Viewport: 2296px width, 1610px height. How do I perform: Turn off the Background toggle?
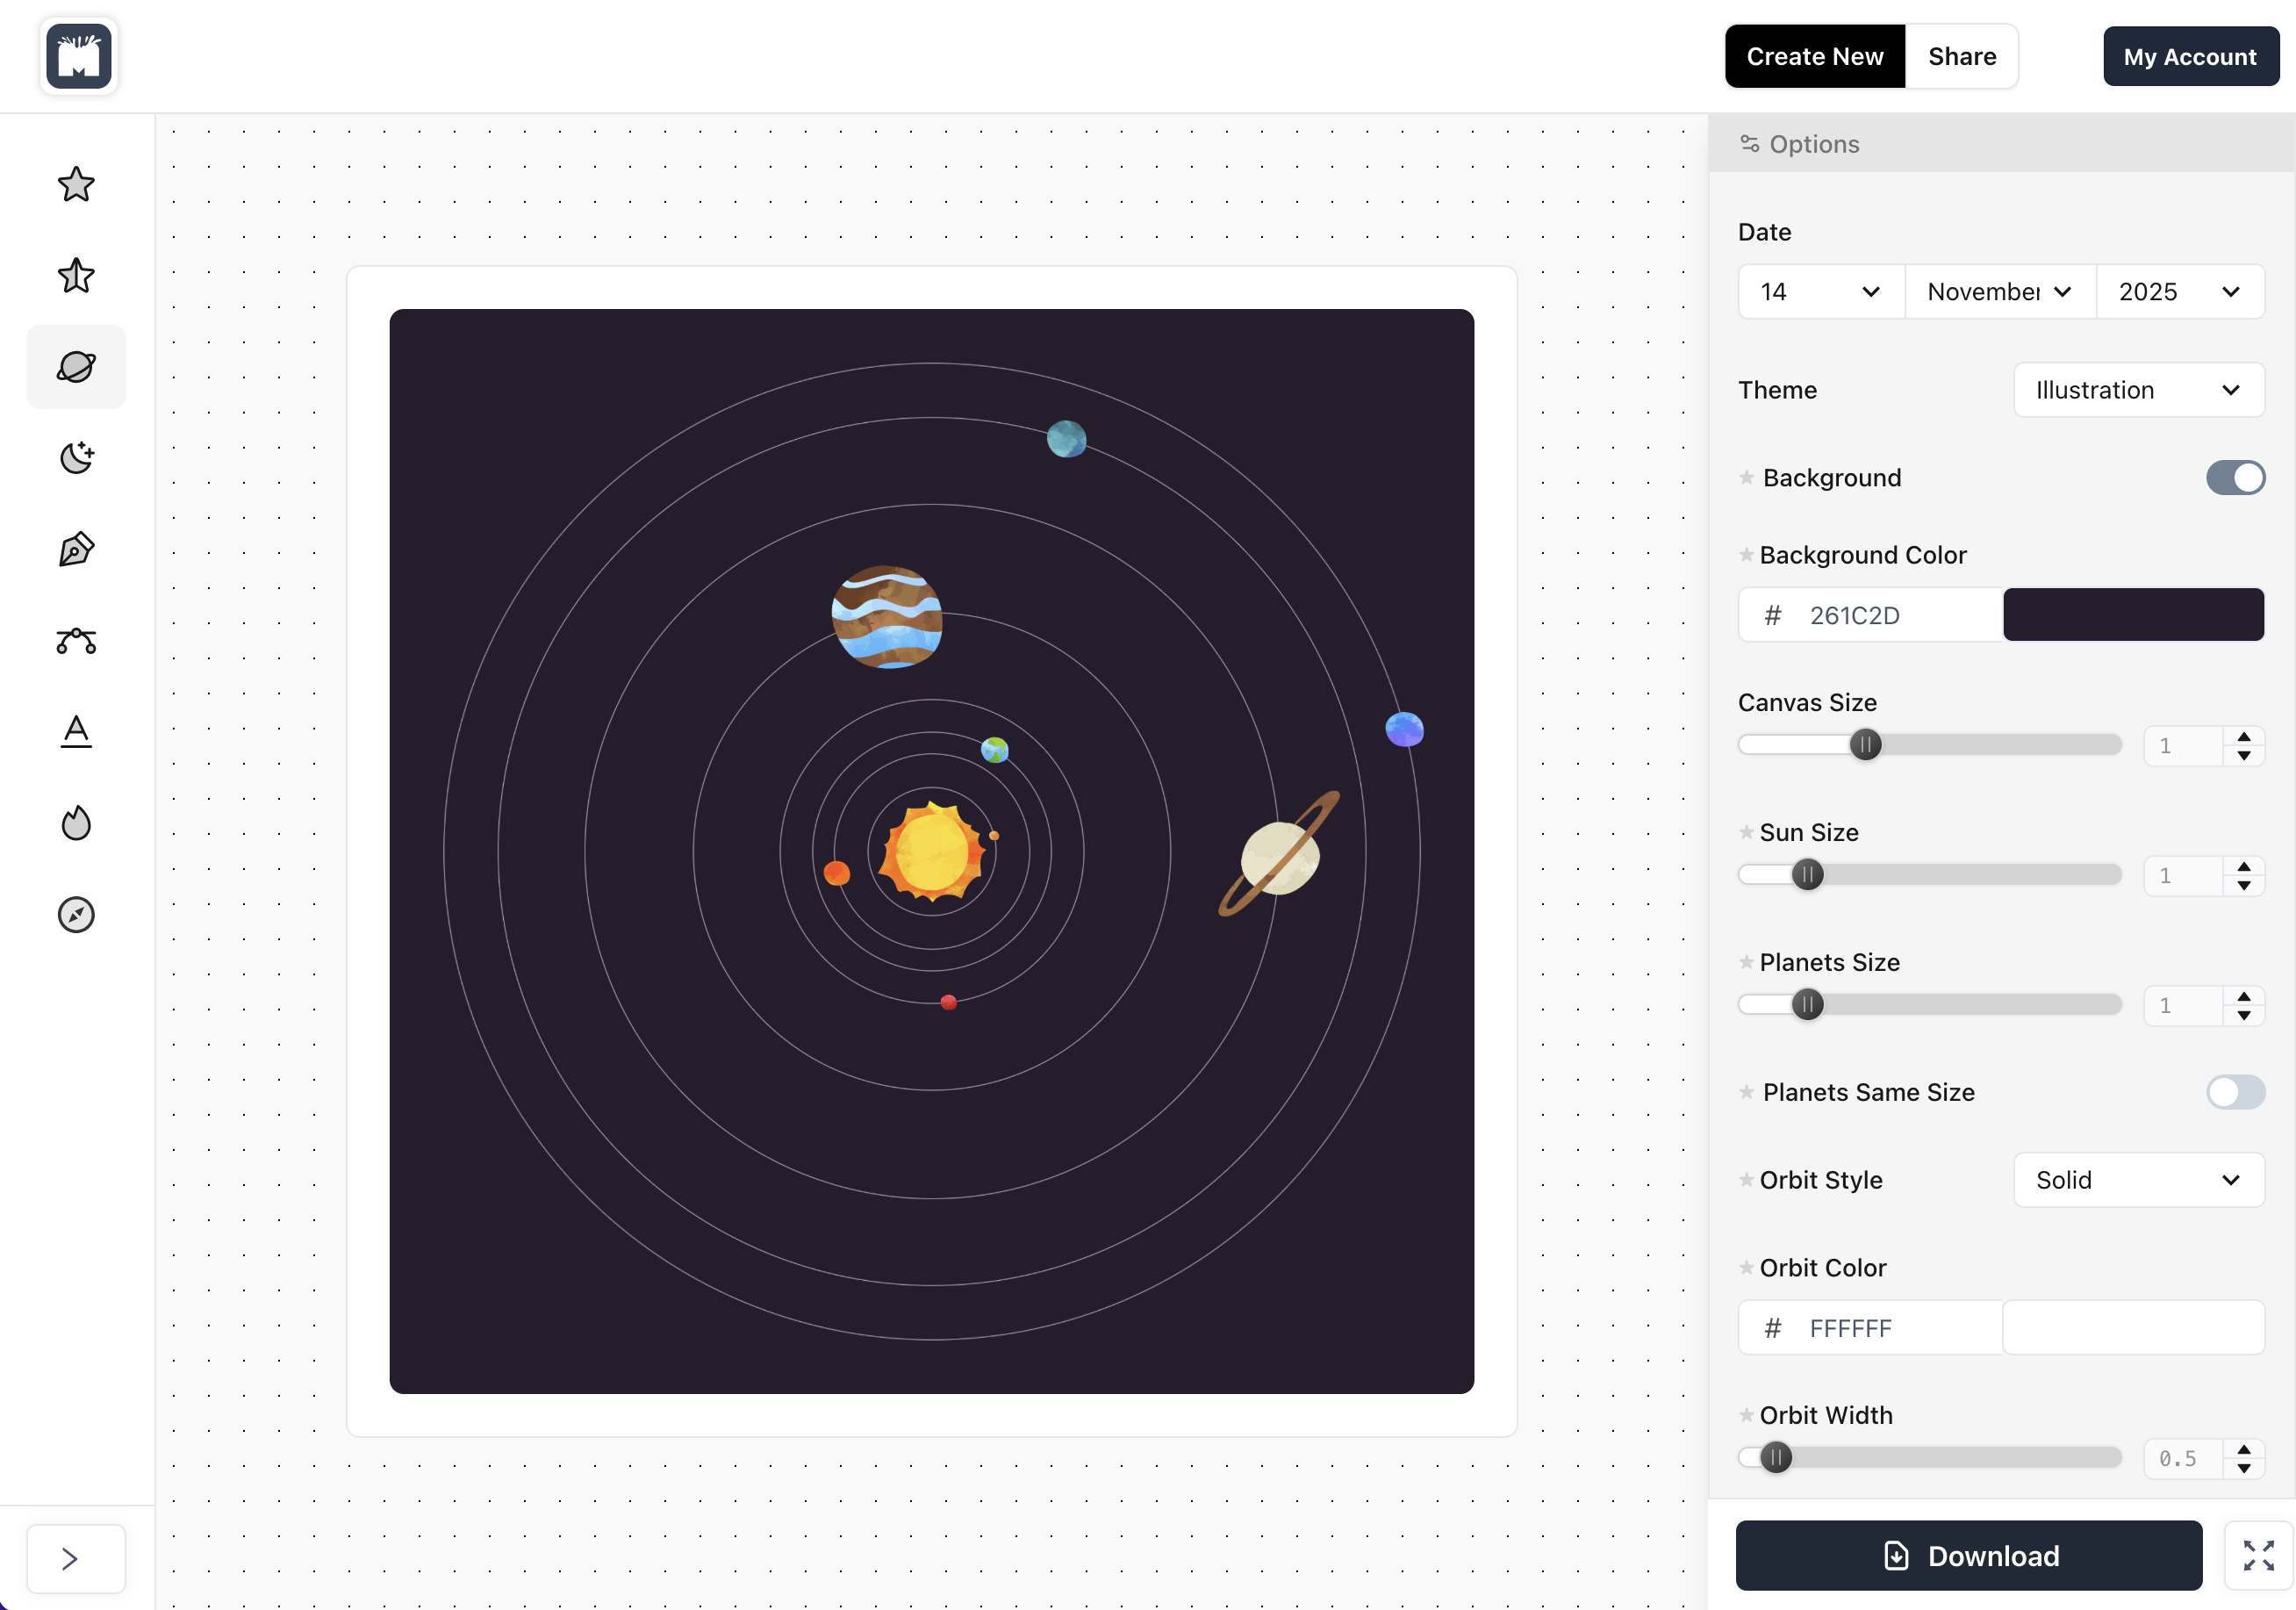click(2234, 478)
